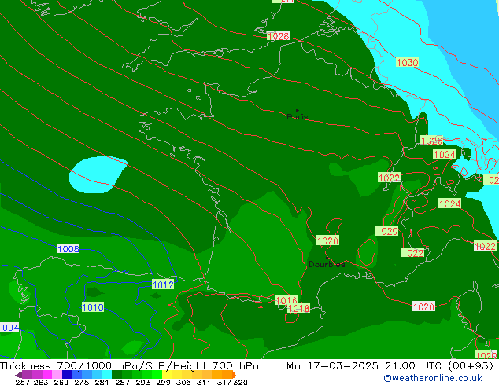
Task: Open the weatheronline.co.uk copyright link
Action: [x=433, y=378]
